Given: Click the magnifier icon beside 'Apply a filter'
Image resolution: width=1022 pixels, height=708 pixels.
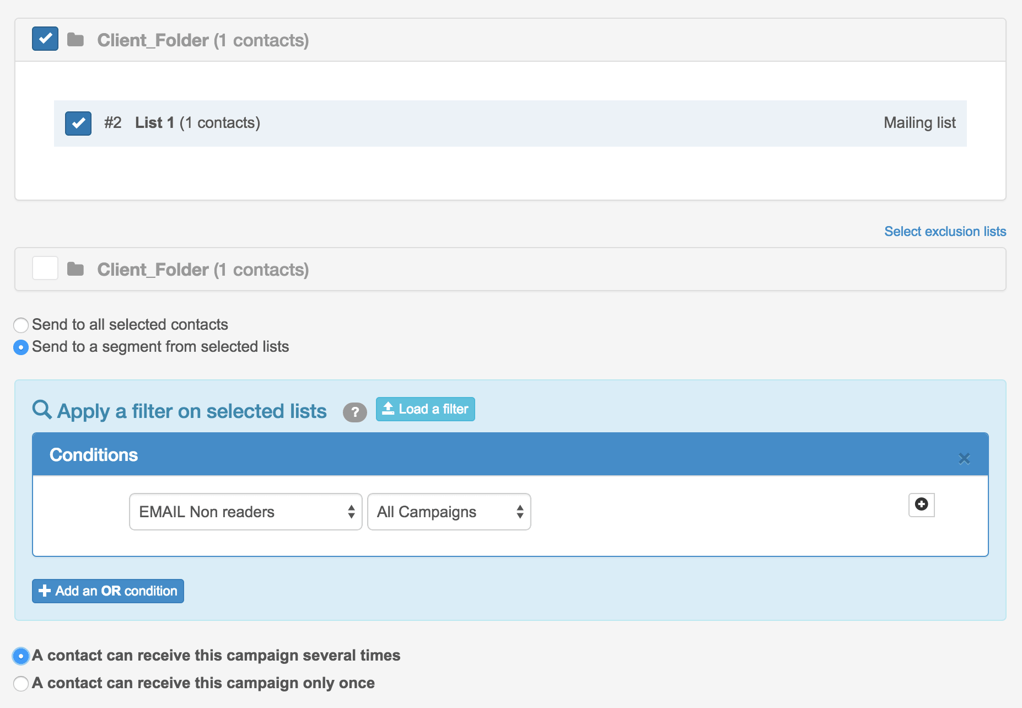Looking at the screenshot, I should coord(42,410).
